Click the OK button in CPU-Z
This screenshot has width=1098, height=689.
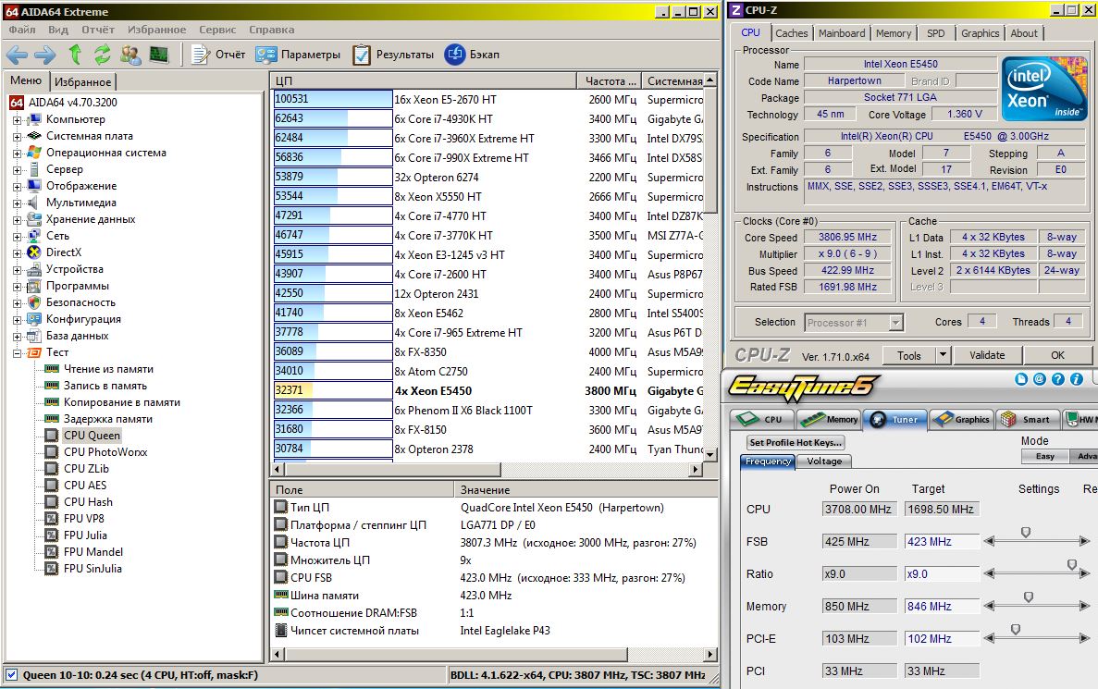click(x=1057, y=355)
